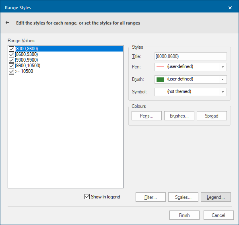
Task: Disable the Show in legend checkbox
Action: [87, 197]
